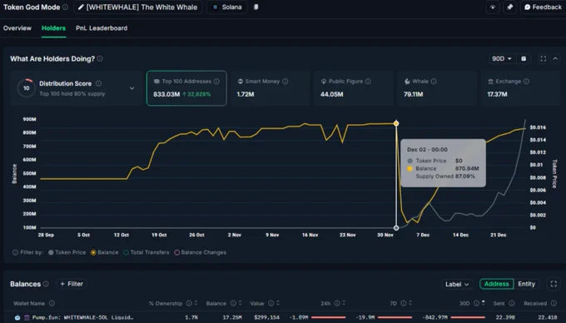This screenshot has height=323, width=566.
Task: Select the Whale card
Action: tap(437, 88)
